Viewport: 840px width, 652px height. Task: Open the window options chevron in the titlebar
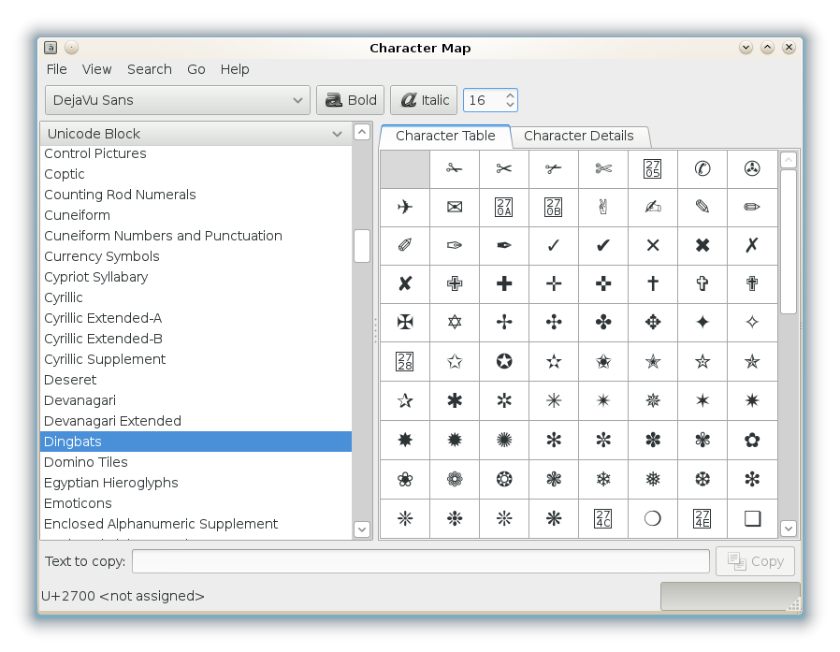(746, 47)
